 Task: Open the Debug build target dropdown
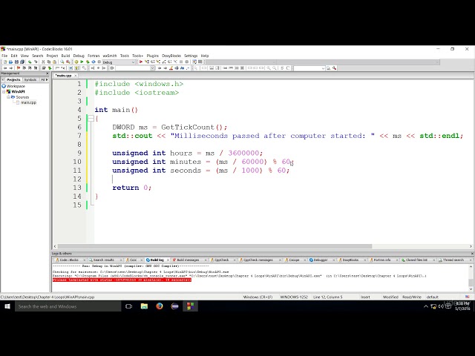(x=119, y=62)
